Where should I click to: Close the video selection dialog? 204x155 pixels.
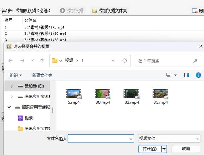(x=200, y=46)
